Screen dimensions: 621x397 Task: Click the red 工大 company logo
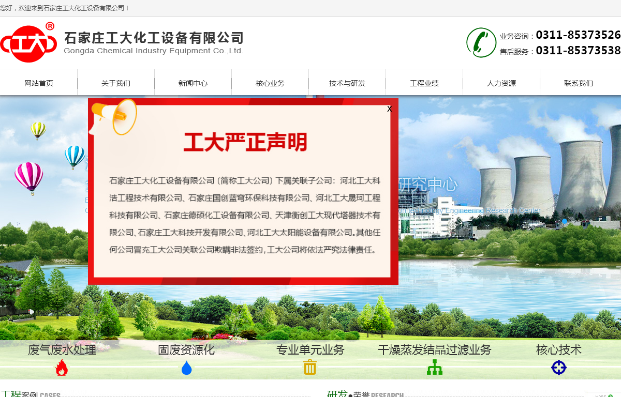coord(28,43)
